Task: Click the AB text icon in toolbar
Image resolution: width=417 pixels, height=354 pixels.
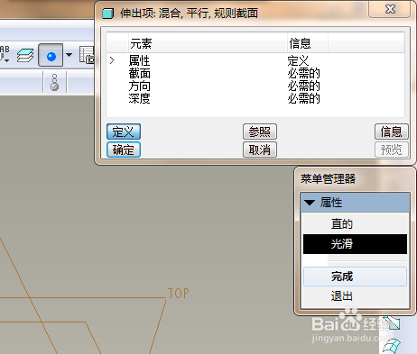Action: point(5,54)
